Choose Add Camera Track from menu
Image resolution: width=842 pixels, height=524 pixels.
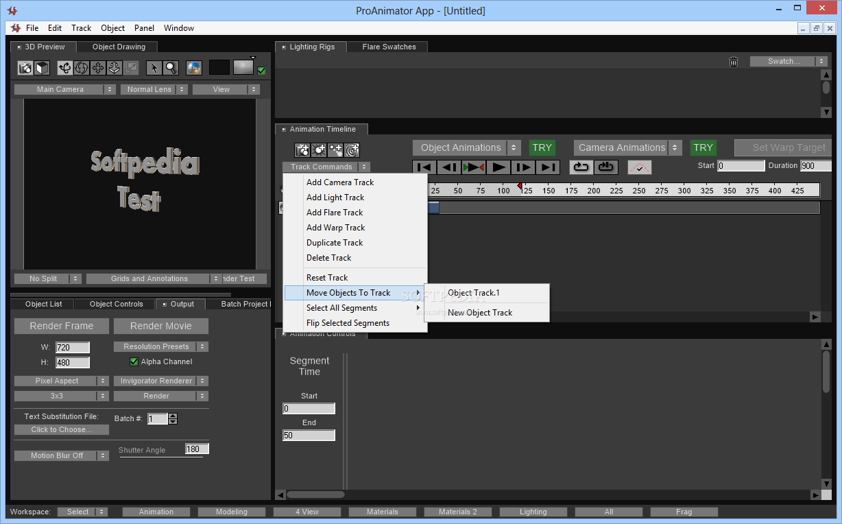pos(355,182)
